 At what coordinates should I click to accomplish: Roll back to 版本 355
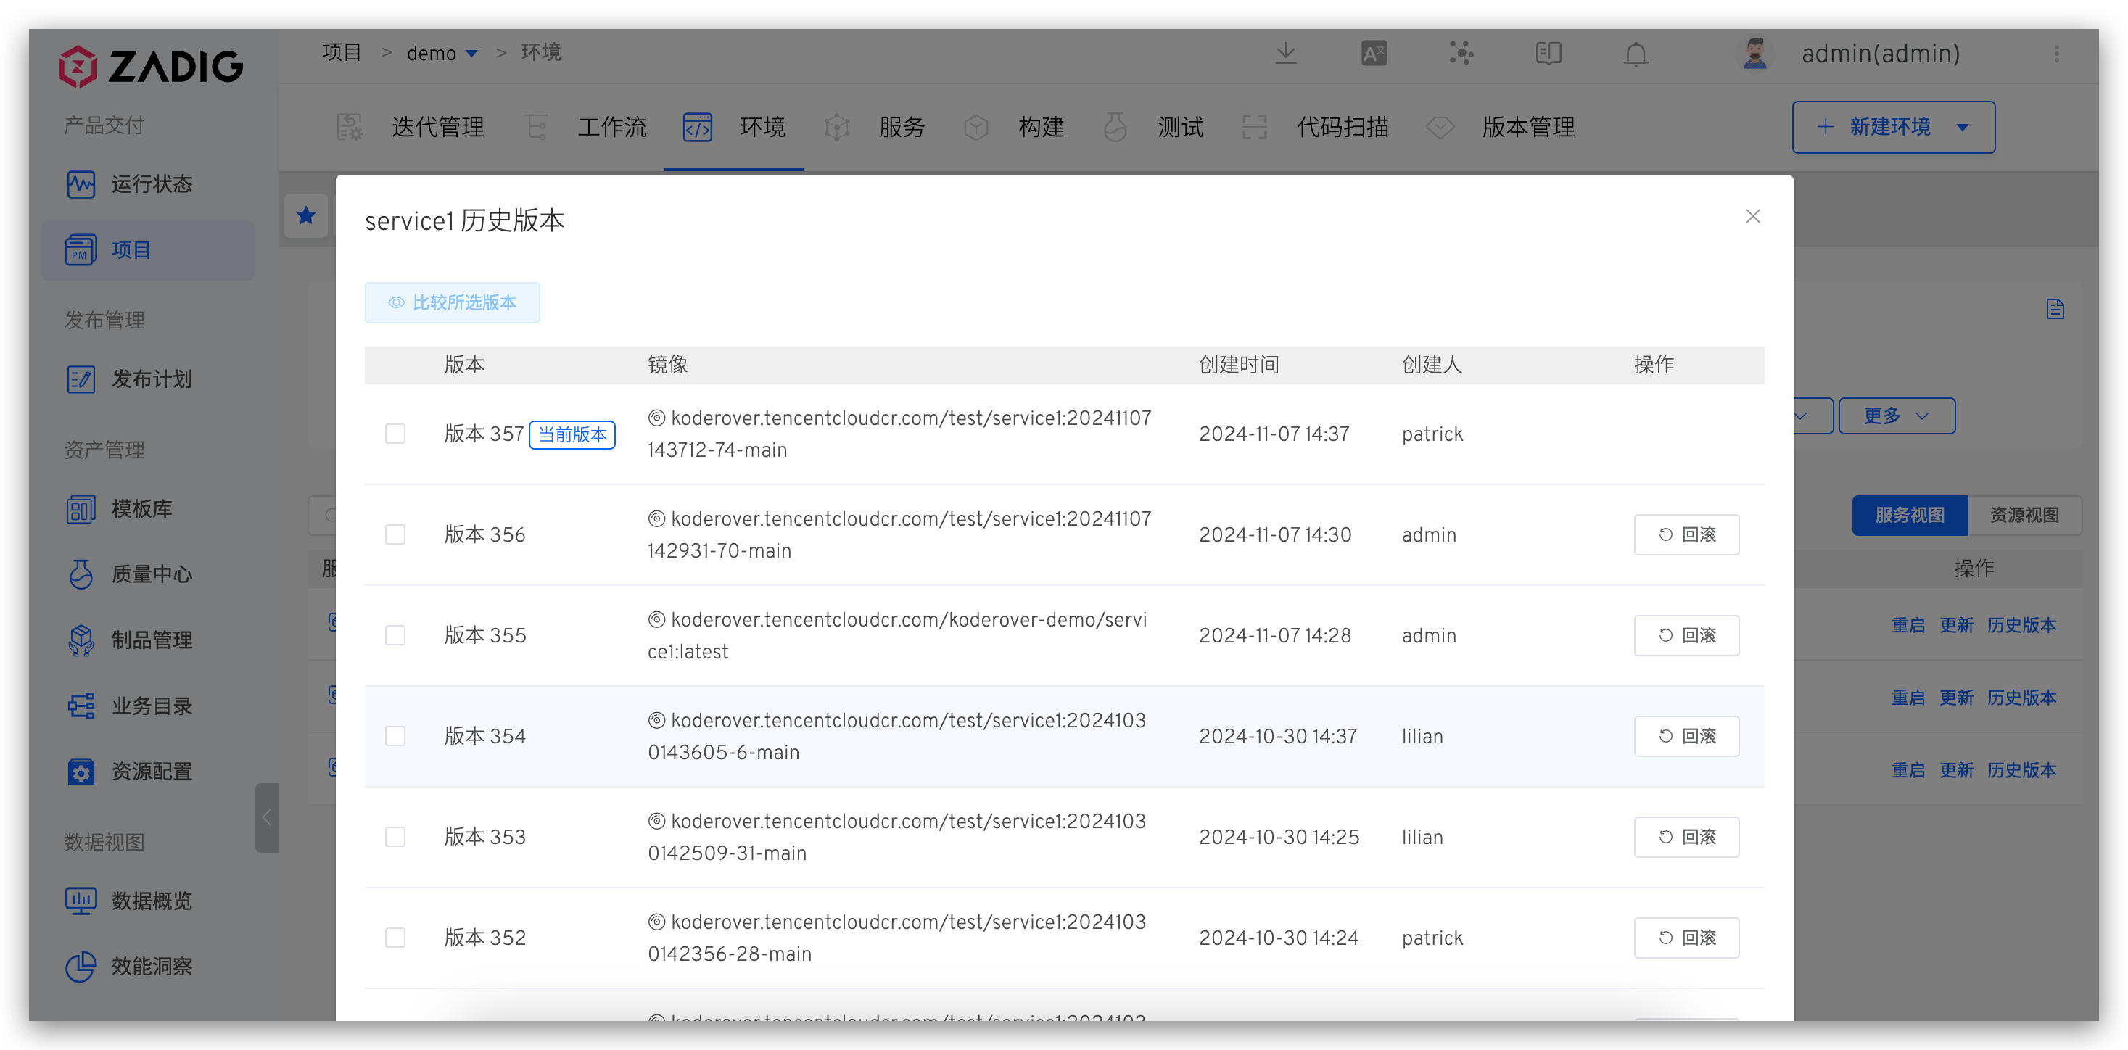(x=1686, y=635)
